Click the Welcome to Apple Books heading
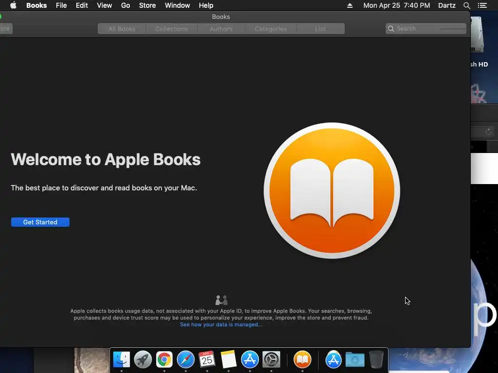498x373 pixels. pos(106,159)
